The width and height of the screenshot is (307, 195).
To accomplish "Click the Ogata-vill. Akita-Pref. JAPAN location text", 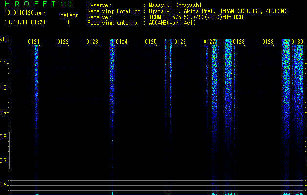I will click(218, 11).
